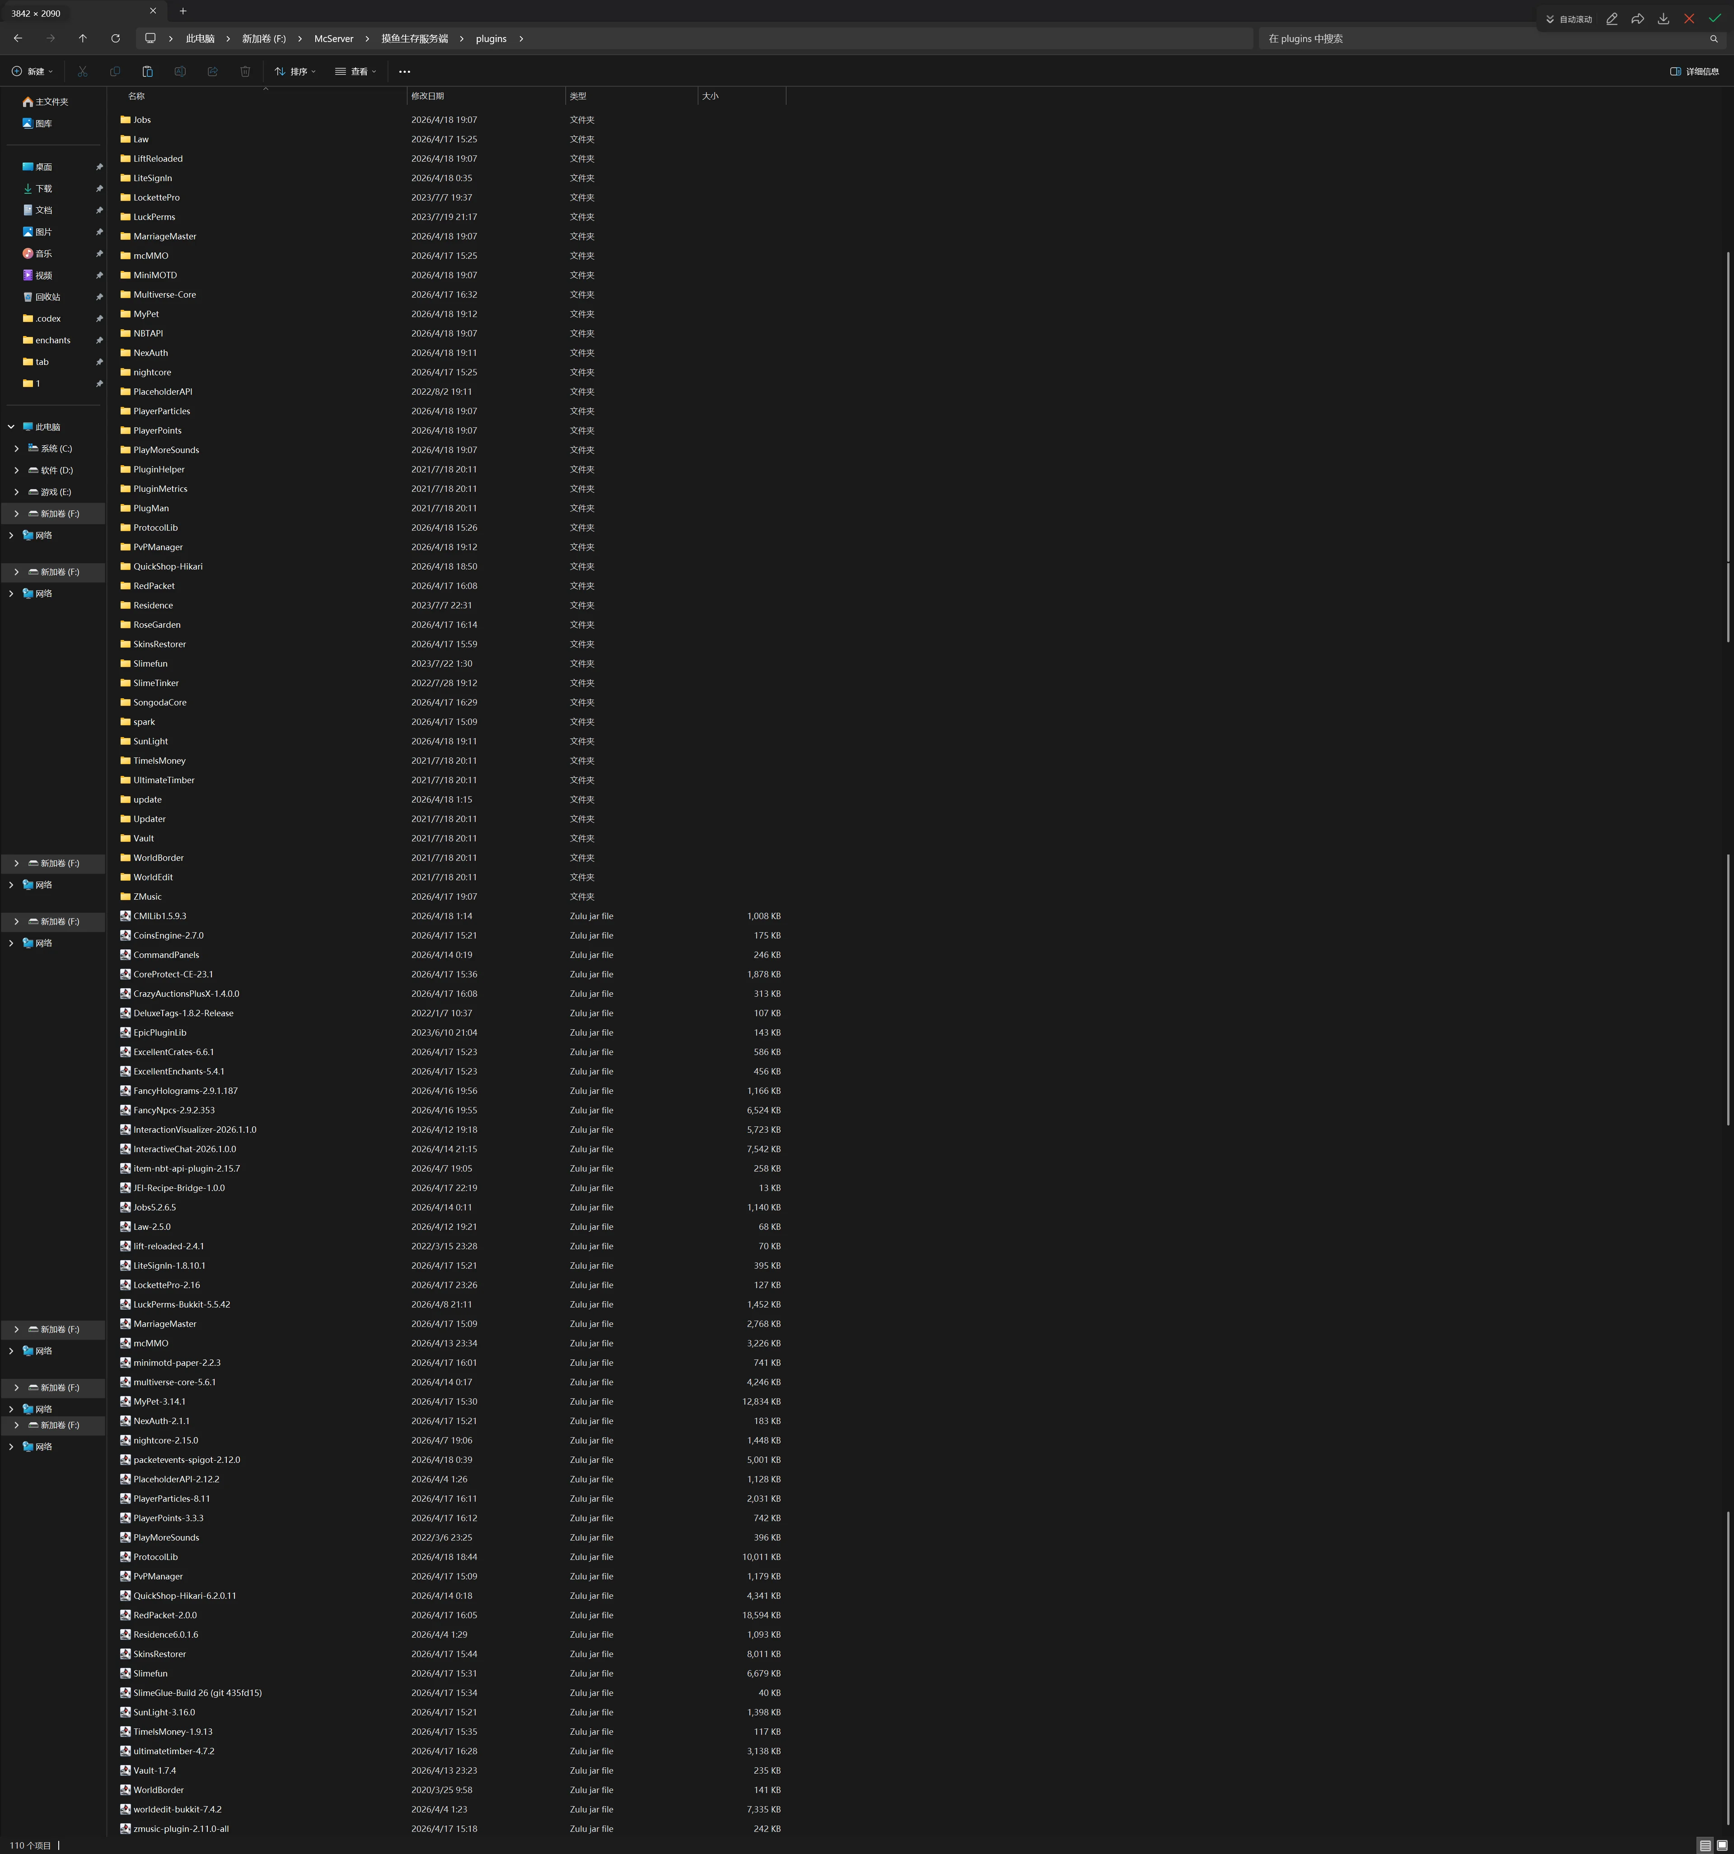Open the 查看 view dropdown
Image resolution: width=1734 pixels, height=1854 pixels.
pyautogui.click(x=355, y=71)
